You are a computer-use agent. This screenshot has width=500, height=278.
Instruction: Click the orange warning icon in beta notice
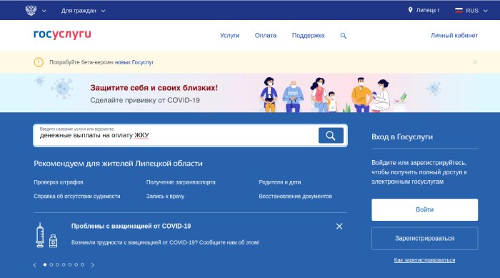(x=39, y=62)
